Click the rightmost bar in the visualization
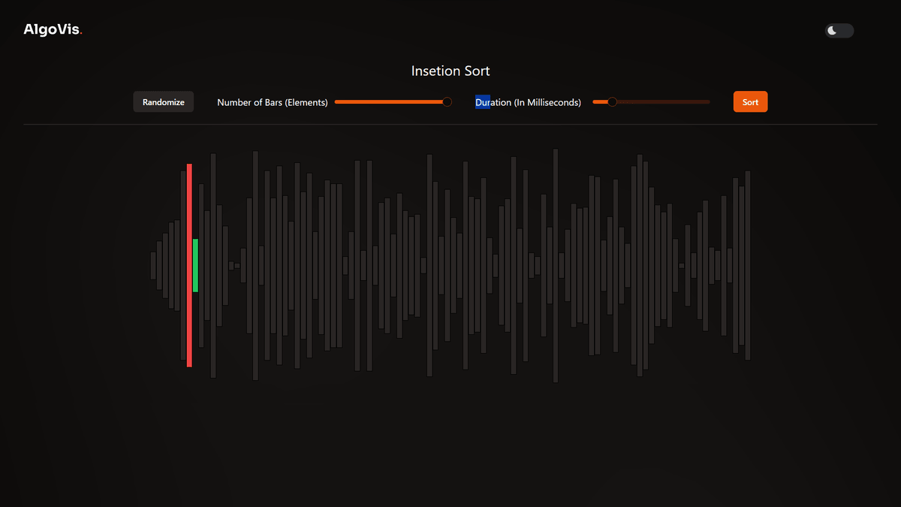The height and width of the screenshot is (507, 901). pyautogui.click(x=748, y=265)
